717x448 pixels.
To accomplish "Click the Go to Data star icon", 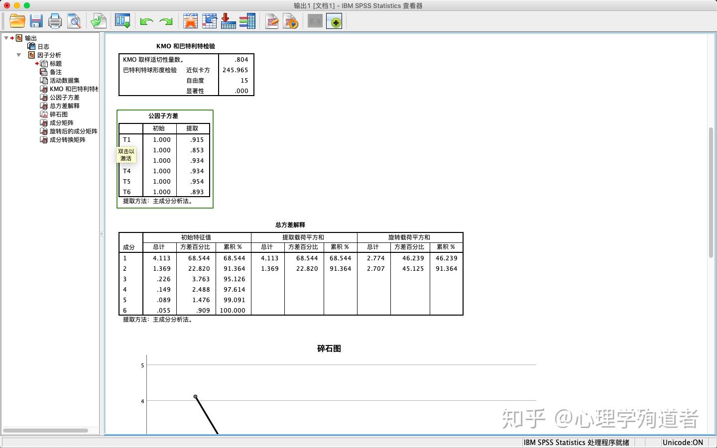I will pos(190,21).
